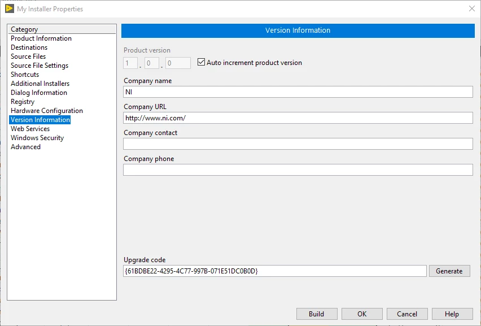The image size is (481, 326).
Task: Go to Source Files category
Action: [28, 56]
